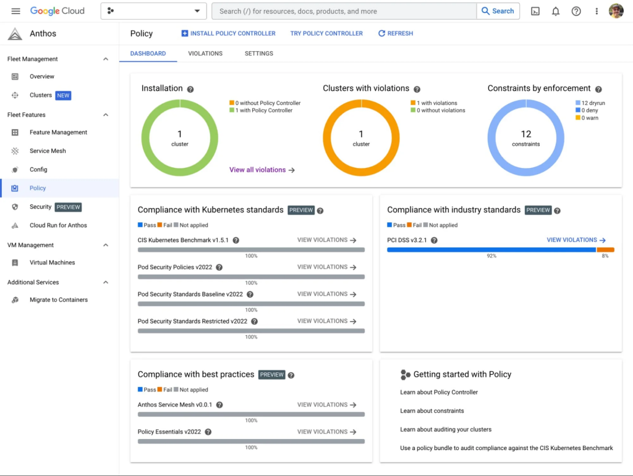Click the help icon beside Installation

(x=190, y=89)
